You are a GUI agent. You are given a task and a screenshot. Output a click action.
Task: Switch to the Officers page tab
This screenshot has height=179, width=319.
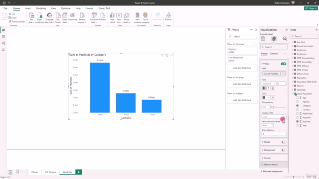click(x=34, y=172)
